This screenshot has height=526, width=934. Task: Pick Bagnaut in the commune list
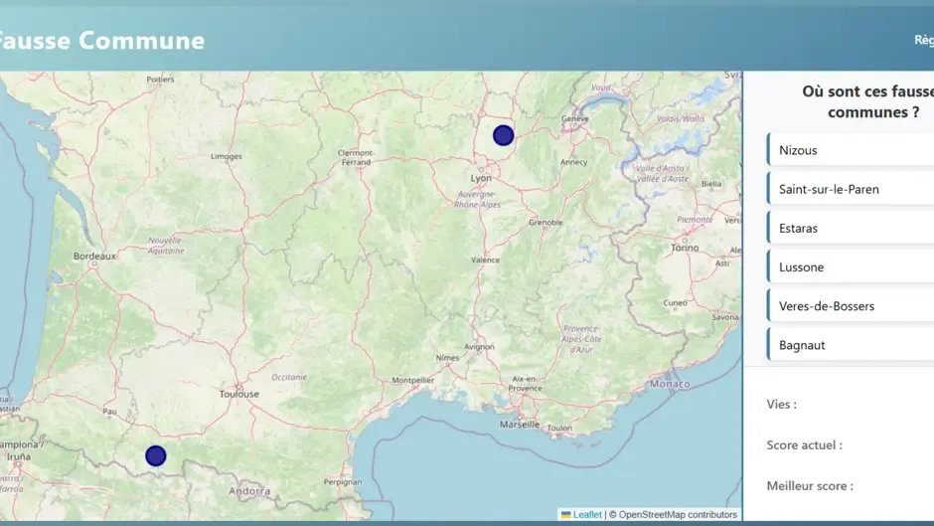tap(852, 345)
